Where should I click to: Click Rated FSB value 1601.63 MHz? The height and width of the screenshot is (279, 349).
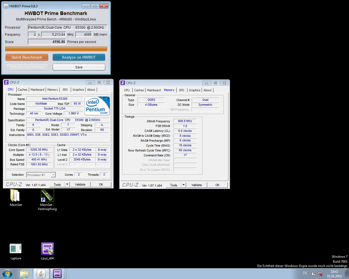pyautogui.click(x=39, y=164)
